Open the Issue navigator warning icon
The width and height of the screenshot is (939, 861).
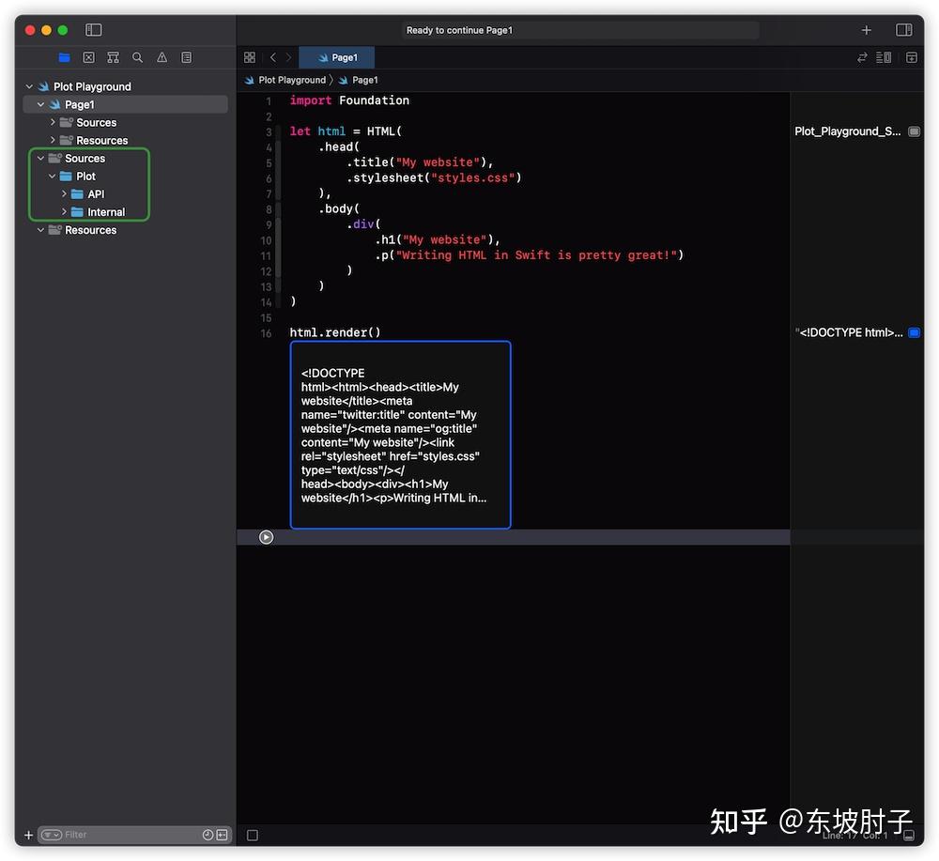click(x=162, y=57)
